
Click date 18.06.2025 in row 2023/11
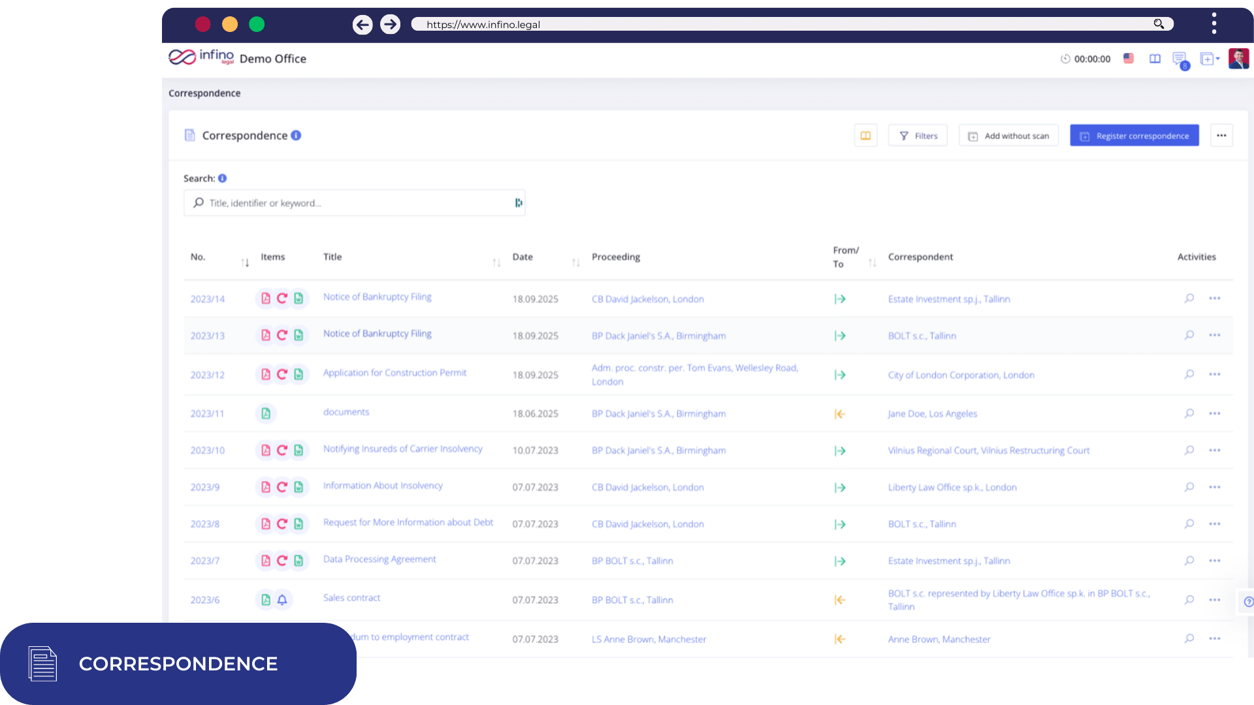coord(535,414)
